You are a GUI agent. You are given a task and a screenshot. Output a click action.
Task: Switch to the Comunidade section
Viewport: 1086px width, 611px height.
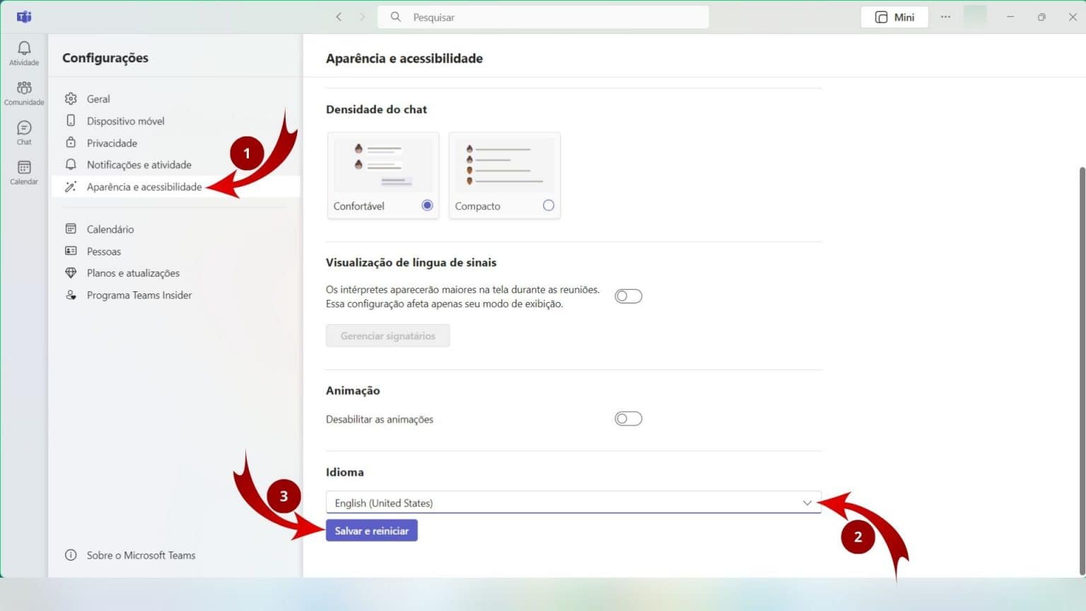tap(23, 93)
